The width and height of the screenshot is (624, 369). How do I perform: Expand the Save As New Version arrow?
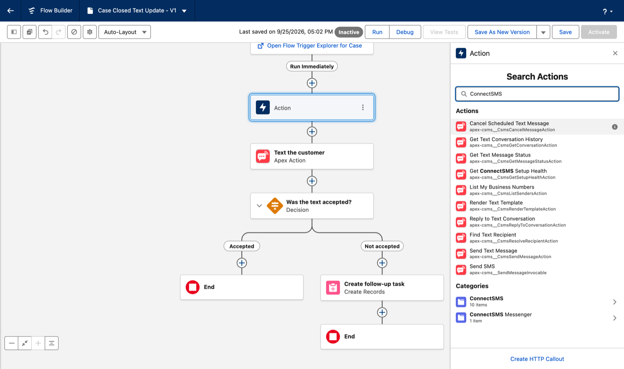point(543,32)
